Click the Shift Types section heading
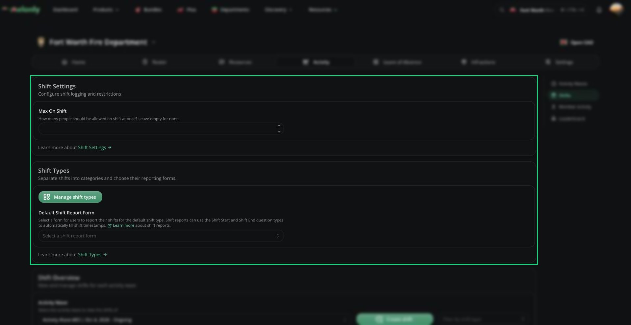 54,171
